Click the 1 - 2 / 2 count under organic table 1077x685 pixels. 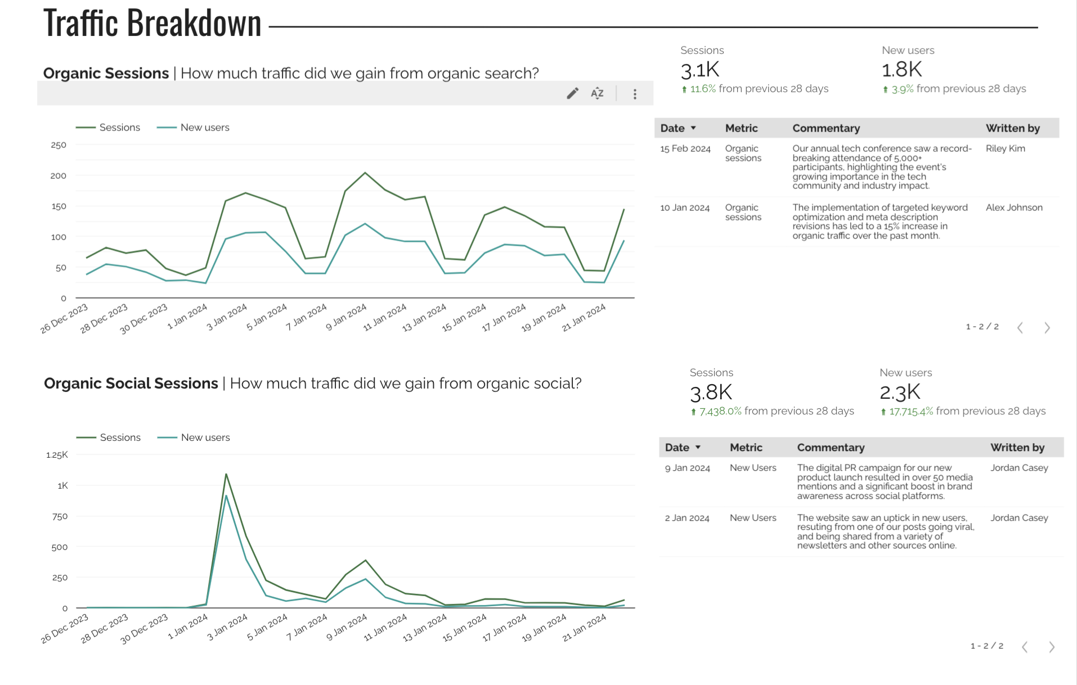click(982, 327)
